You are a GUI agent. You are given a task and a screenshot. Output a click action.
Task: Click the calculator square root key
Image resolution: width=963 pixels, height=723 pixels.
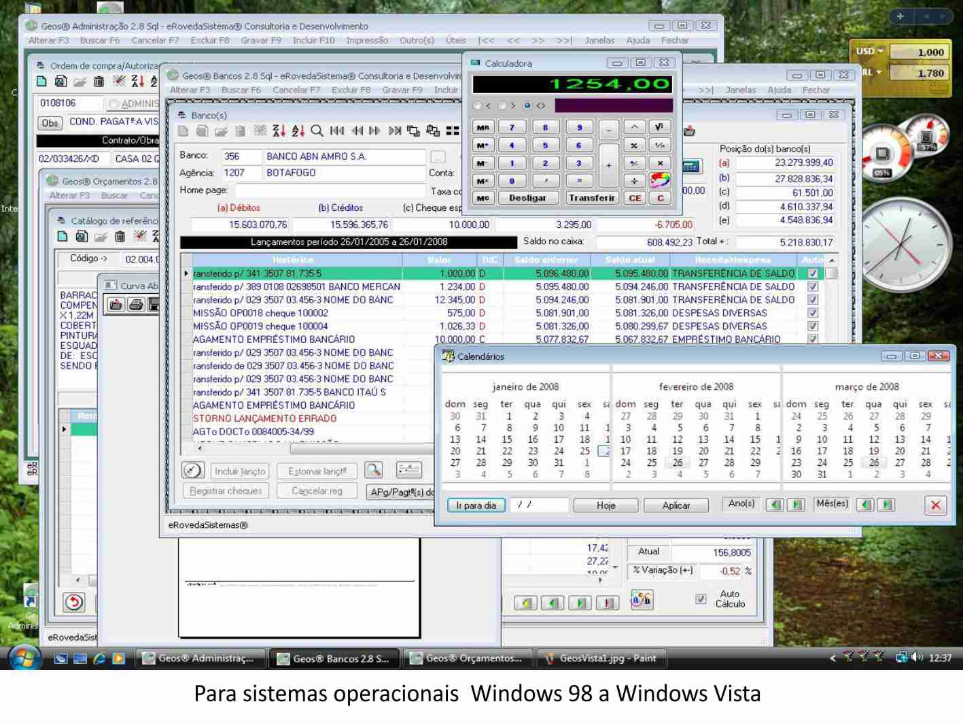click(x=660, y=127)
